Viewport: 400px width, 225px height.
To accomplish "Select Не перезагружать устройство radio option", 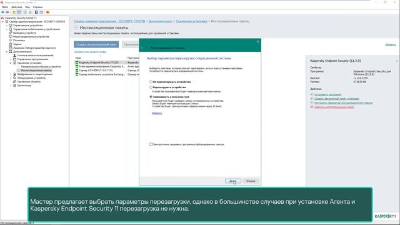I will 151,82.
